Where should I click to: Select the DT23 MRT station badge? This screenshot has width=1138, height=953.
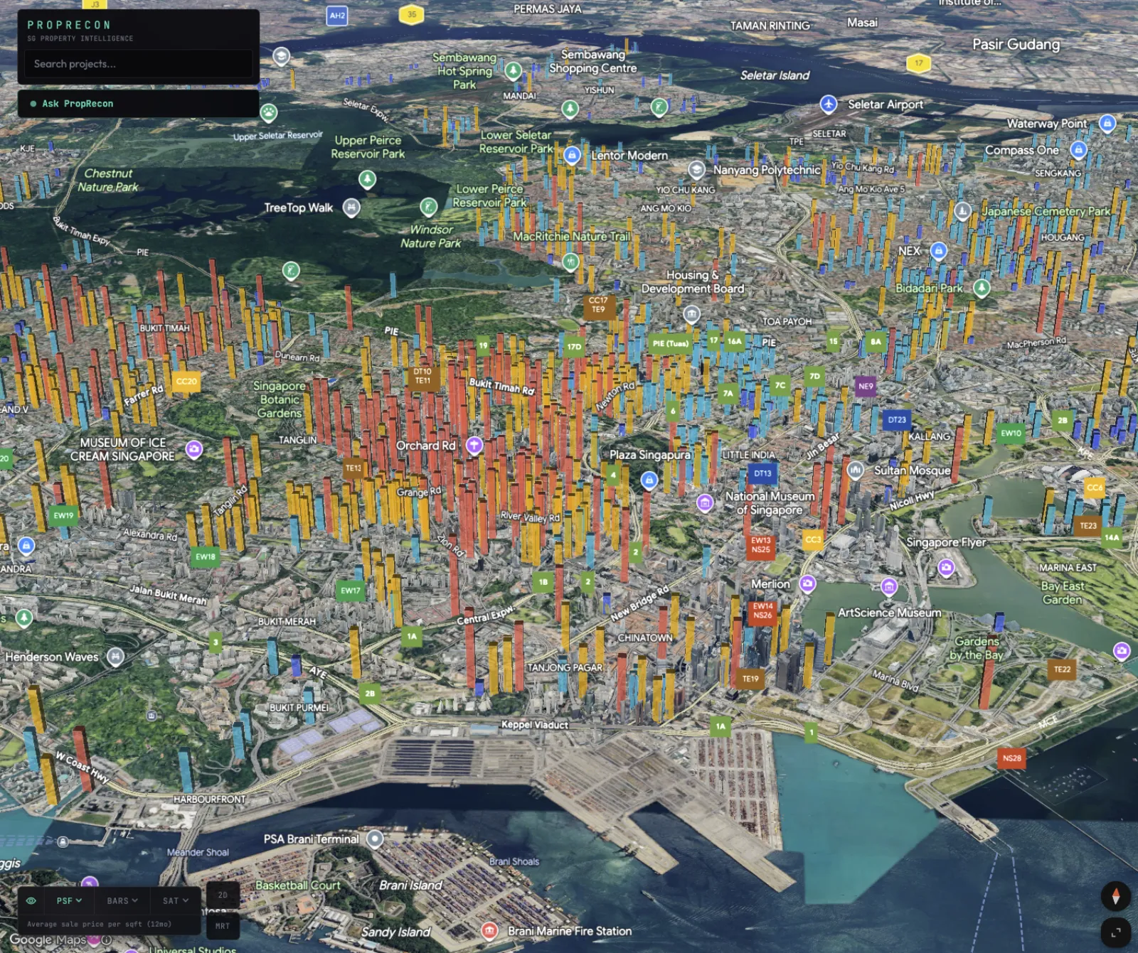coord(897,420)
